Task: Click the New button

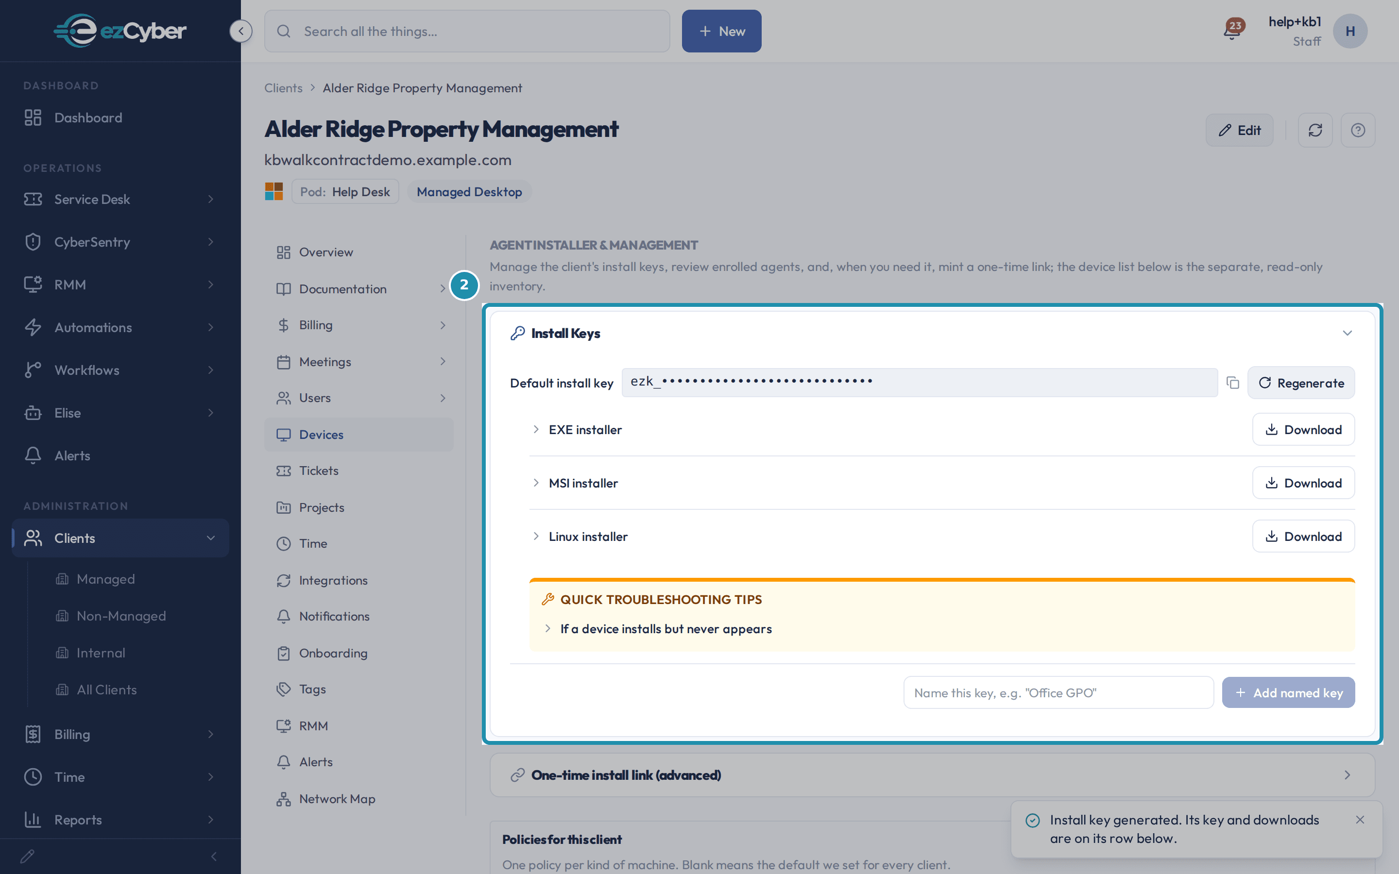Action: pyautogui.click(x=721, y=31)
